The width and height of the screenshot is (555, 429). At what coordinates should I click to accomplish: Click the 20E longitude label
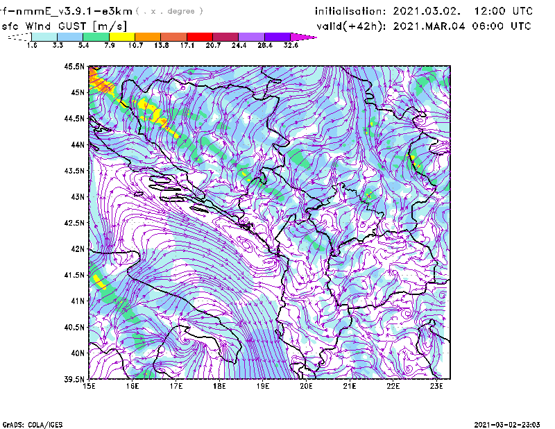tap(306, 386)
